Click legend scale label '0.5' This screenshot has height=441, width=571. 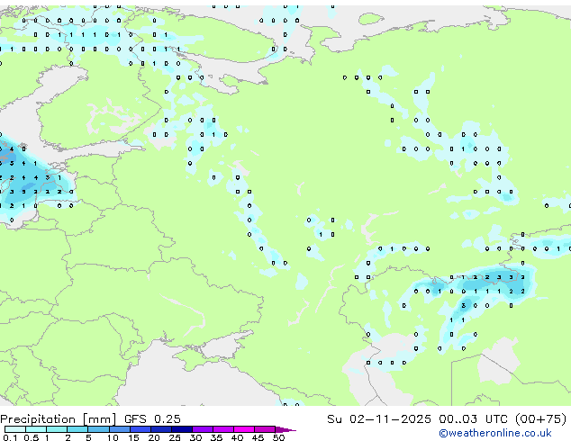(x=31, y=437)
